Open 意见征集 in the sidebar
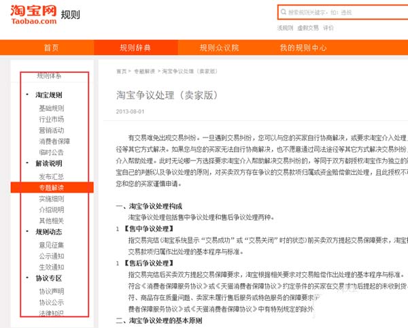This screenshot has height=328, width=408. coord(52,245)
